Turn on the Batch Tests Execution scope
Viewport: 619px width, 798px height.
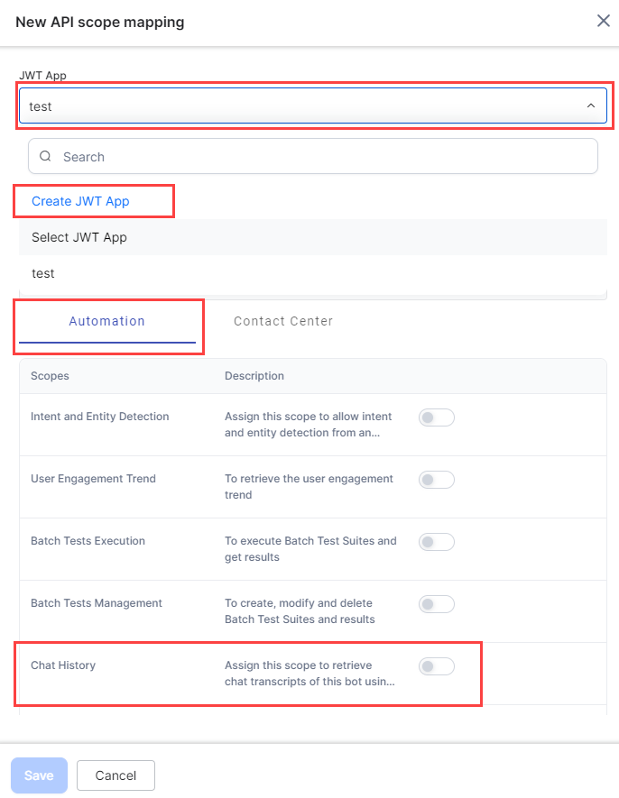436,542
